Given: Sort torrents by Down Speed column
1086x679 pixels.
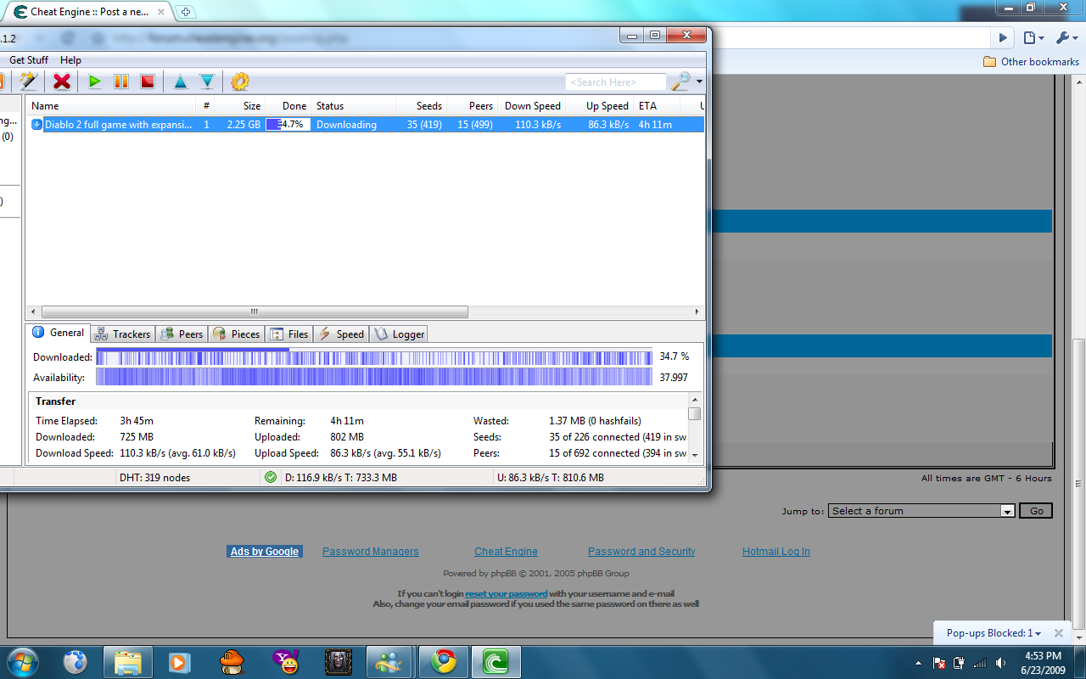Looking at the screenshot, I should click(531, 106).
